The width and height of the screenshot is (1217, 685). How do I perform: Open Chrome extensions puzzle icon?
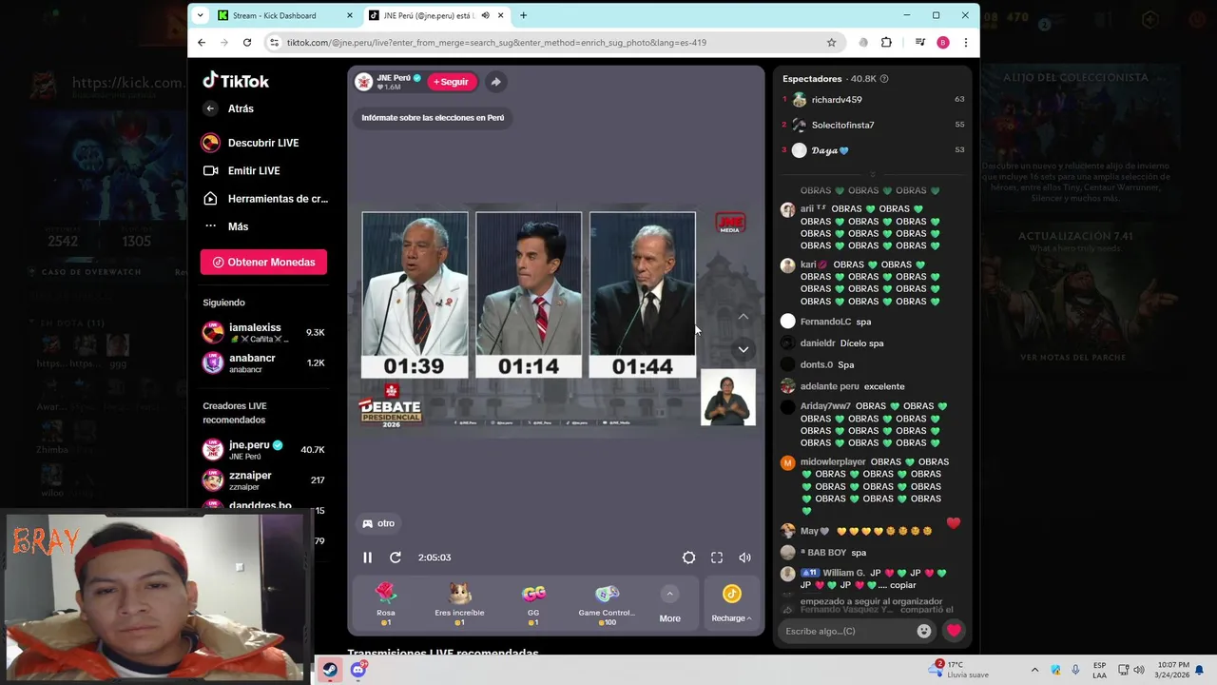pyautogui.click(x=886, y=43)
